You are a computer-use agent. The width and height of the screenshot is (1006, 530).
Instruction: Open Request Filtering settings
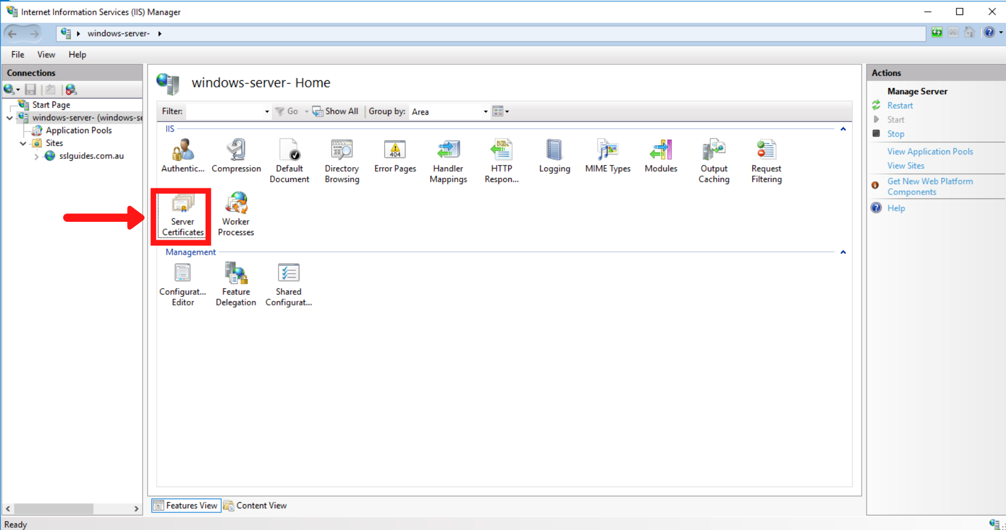pos(766,159)
